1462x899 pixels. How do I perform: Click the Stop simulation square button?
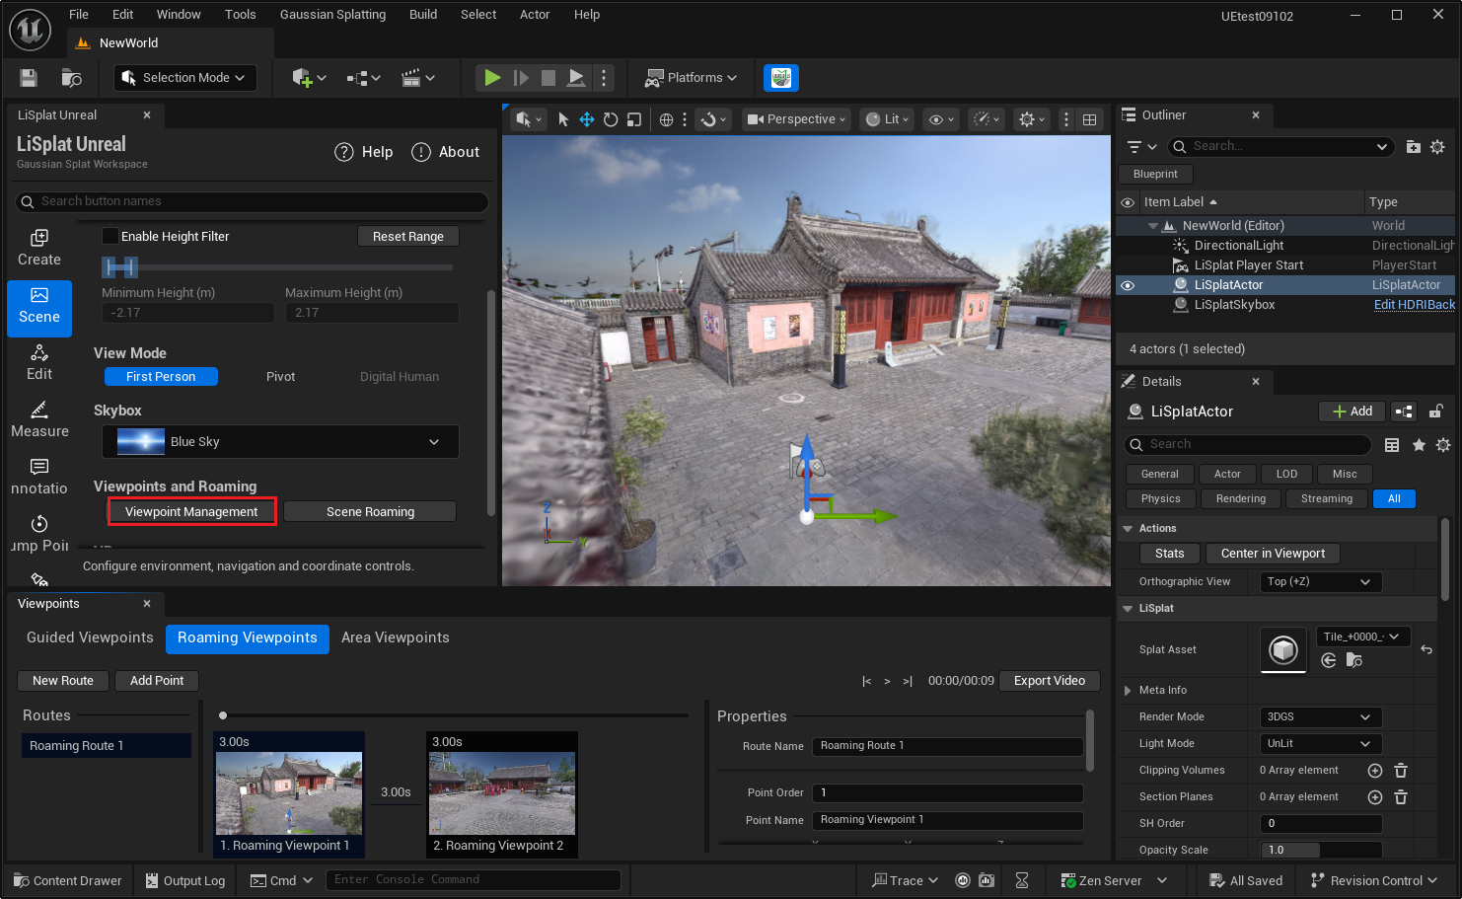[x=548, y=78]
